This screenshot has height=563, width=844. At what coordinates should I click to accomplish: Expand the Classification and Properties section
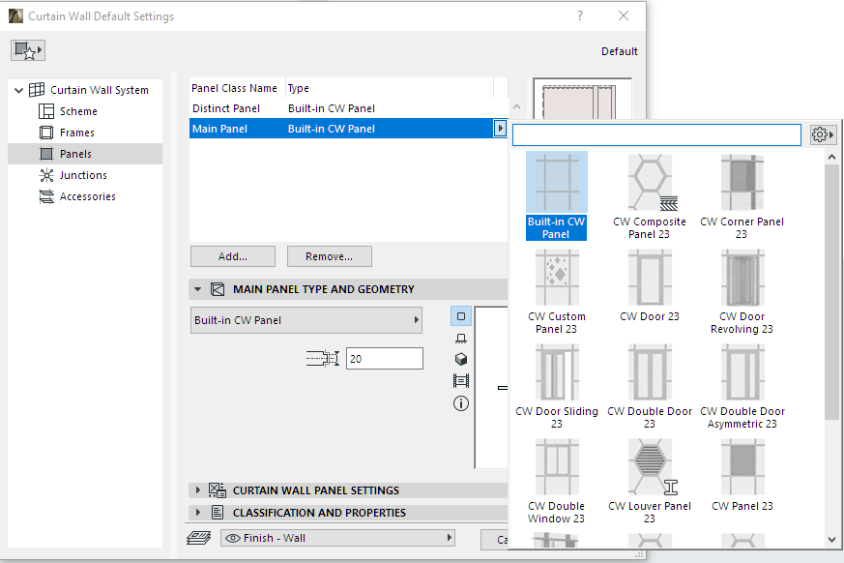coord(198,513)
